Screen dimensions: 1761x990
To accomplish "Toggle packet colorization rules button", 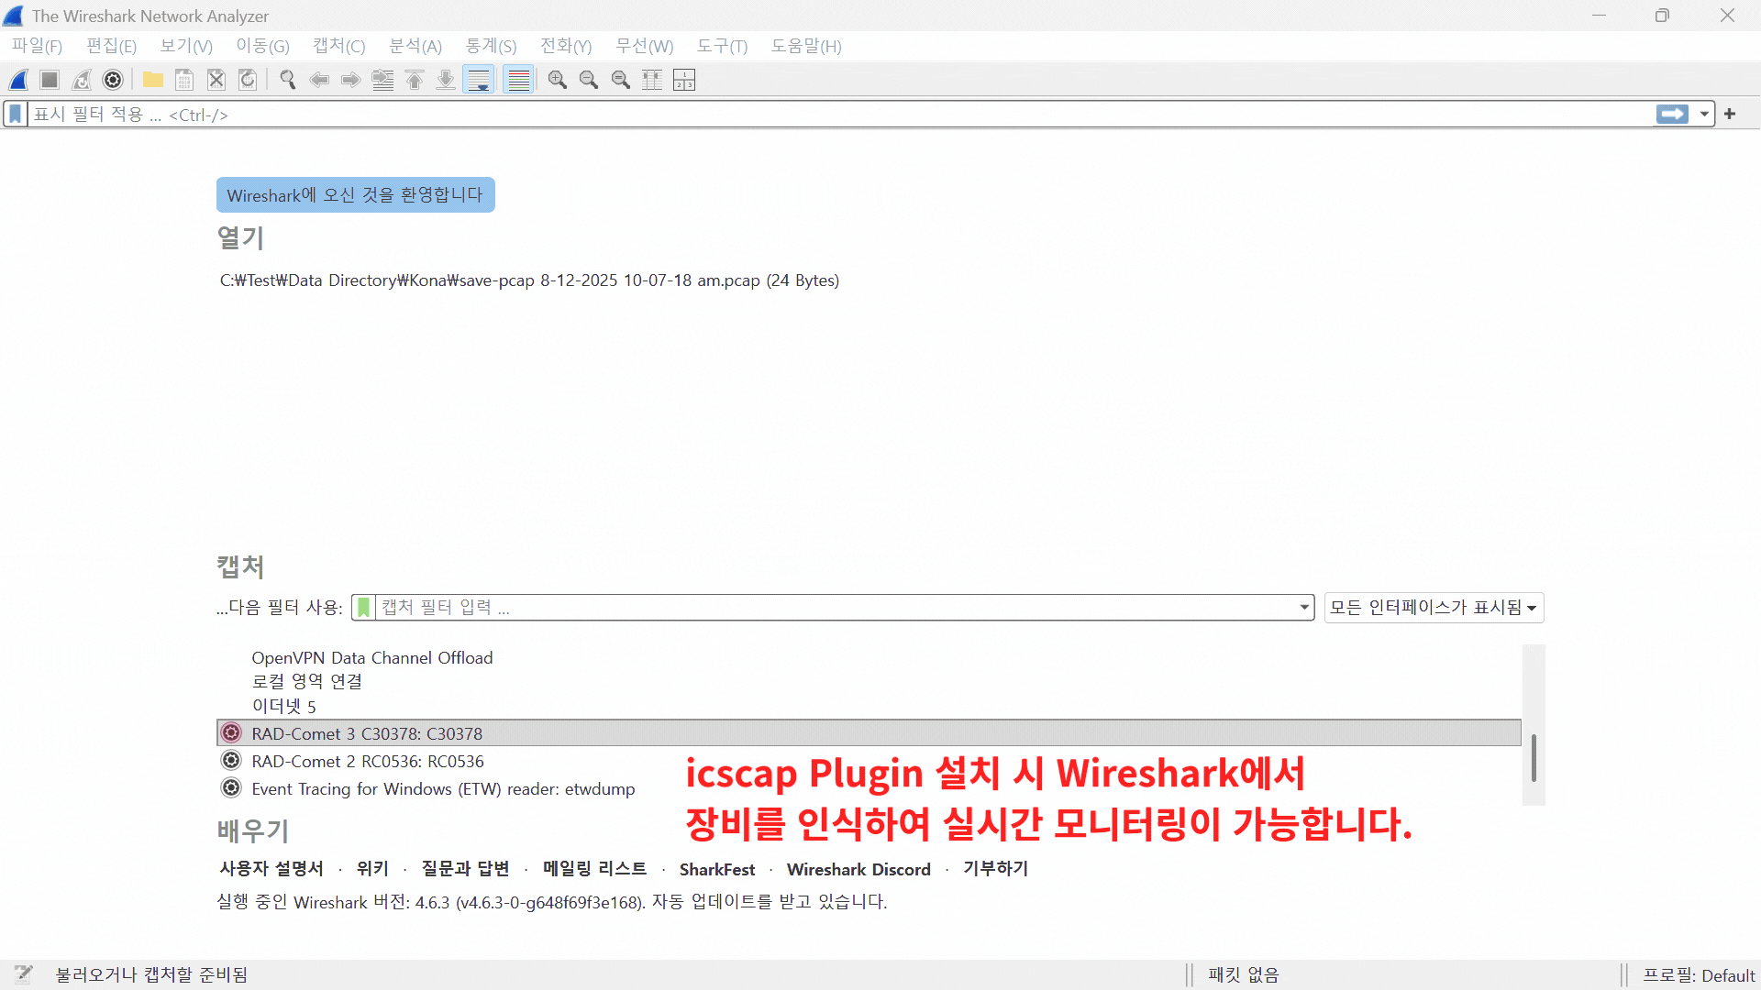I will coord(519,81).
